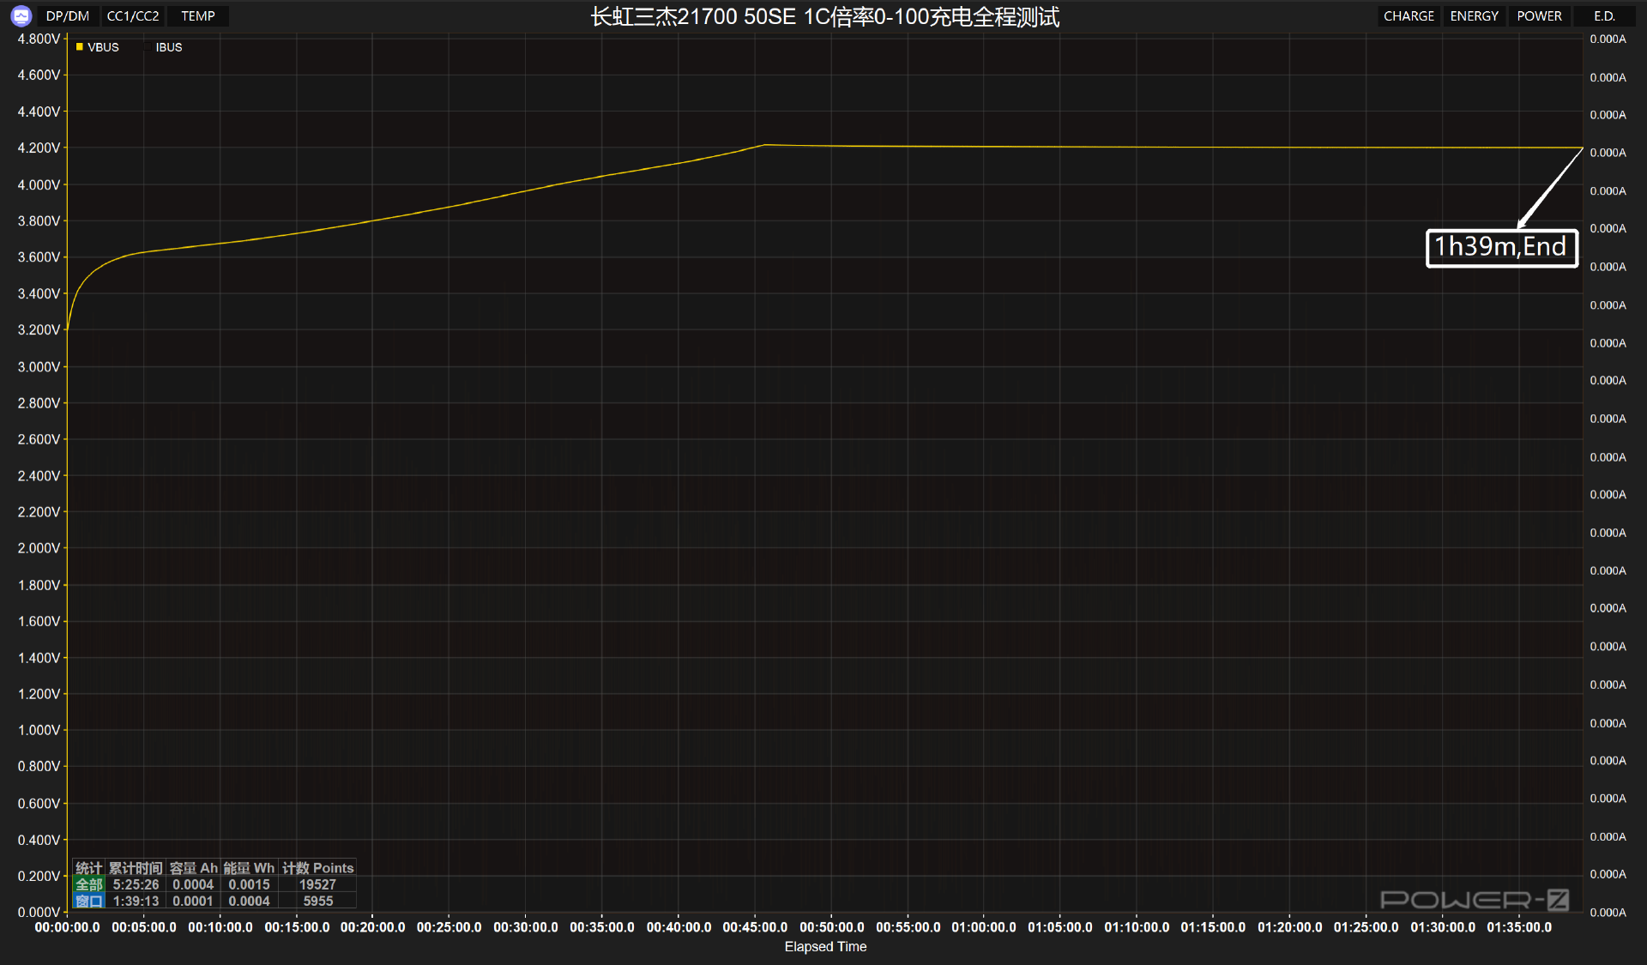The width and height of the screenshot is (1647, 965).
Task: Click the 0.000V y-axis label
Action: [39, 912]
